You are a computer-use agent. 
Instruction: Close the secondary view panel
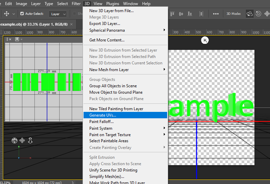pyautogui.click(x=10, y=39)
